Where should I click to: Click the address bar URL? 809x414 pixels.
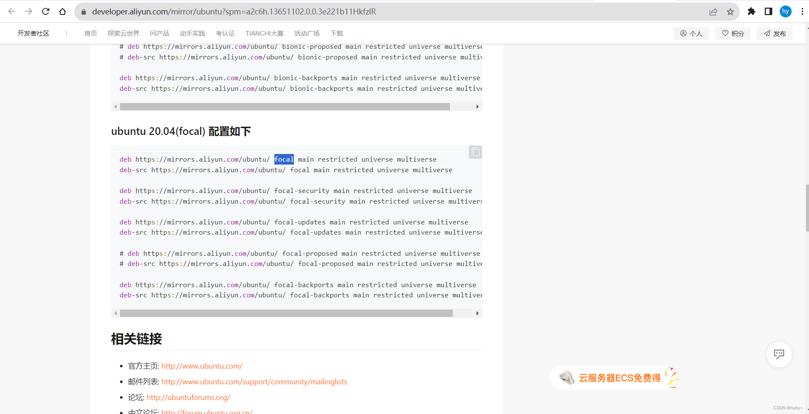(x=234, y=11)
